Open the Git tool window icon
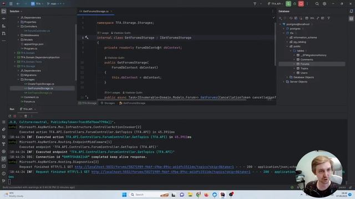 [x=4, y=181]
